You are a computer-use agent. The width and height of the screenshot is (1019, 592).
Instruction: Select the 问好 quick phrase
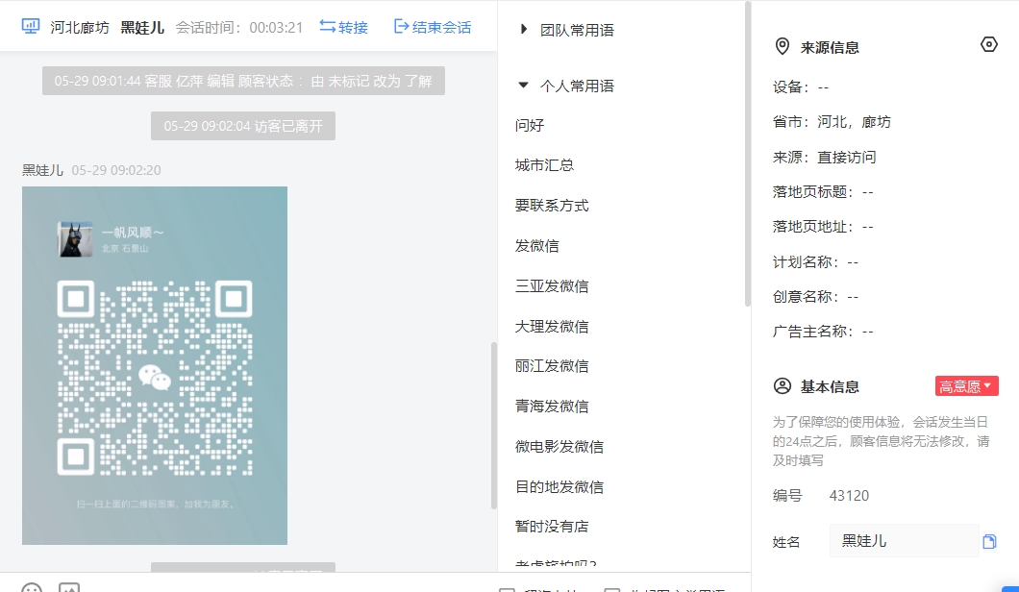tap(530, 126)
